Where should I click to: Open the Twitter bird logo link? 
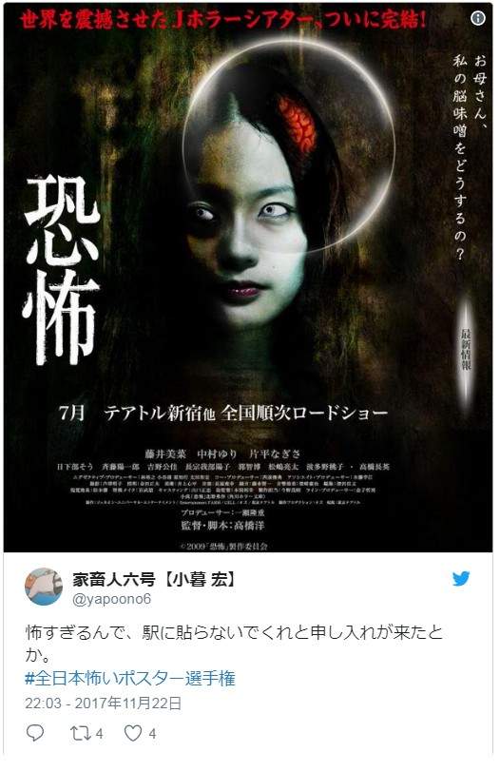pos(461,579)
